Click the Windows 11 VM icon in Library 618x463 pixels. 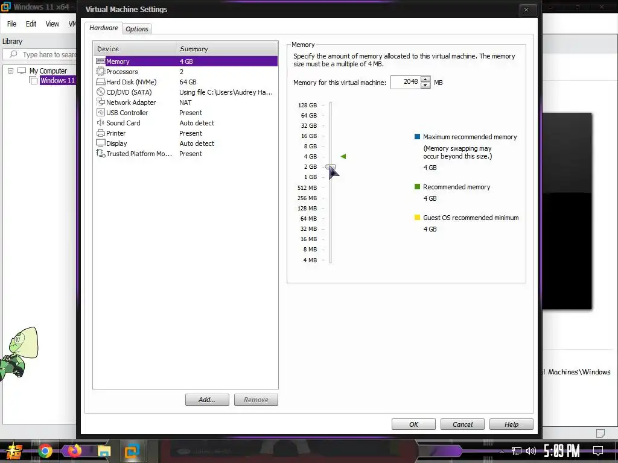point(33,80)
